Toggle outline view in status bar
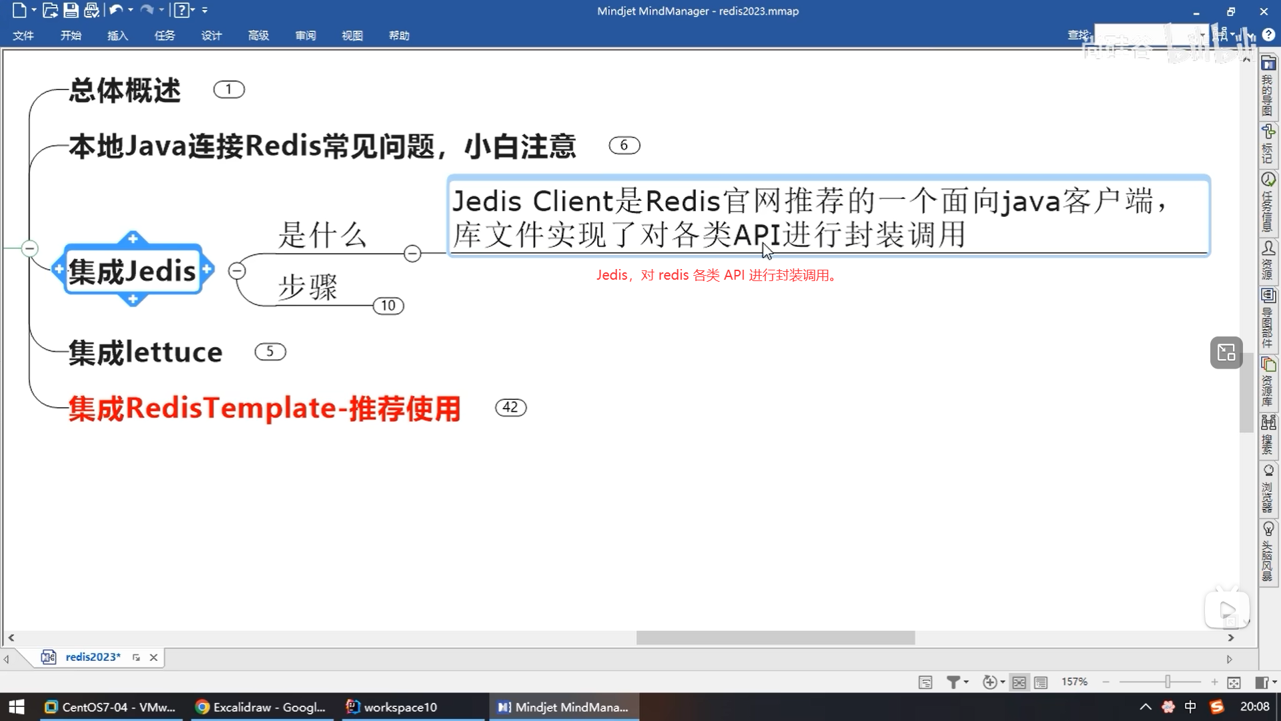The width and height of the screenshot is (1281, 721). [1040, 682]
